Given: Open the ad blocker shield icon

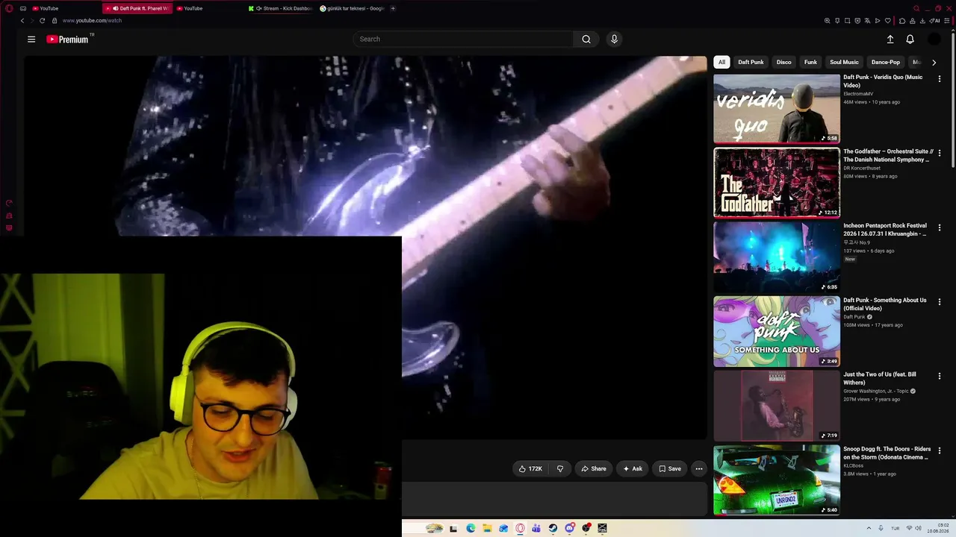Looking at the screenshot, I should pyautogui.click(x=857, y=21).
